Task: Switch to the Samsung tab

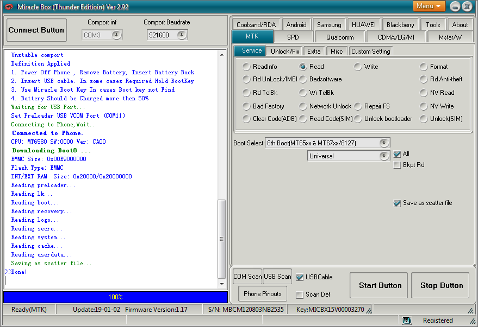Action: click(x=329, y=24)
